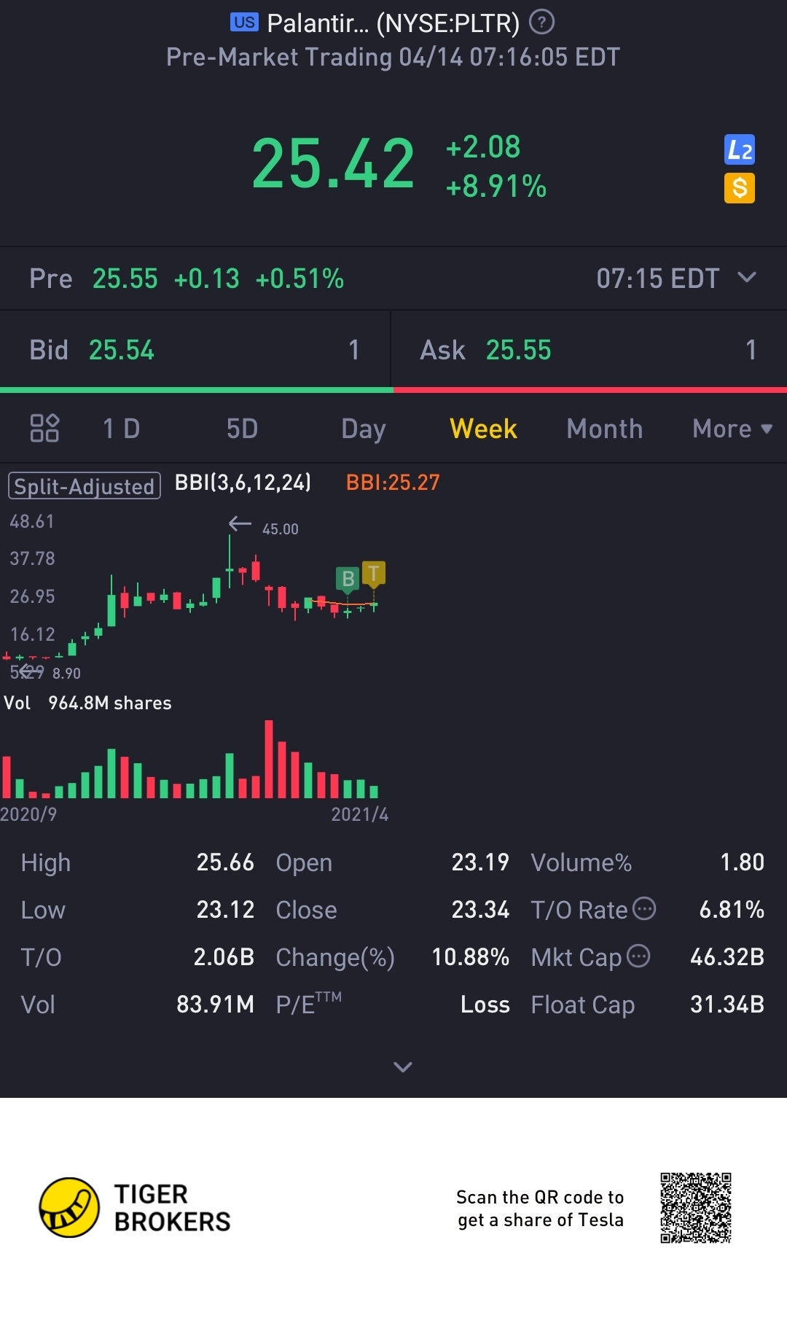Tap the Vol value 83.91M

(216, 1005)
